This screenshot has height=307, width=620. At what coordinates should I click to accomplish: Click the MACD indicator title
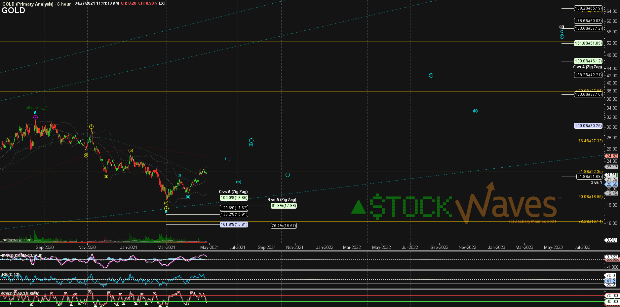tap(22, 256)
